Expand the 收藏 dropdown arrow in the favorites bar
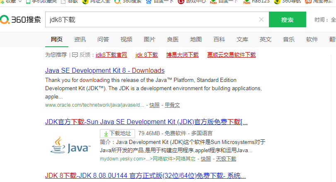The height and width of the screenshot is (182, 336). coord(20,2)
